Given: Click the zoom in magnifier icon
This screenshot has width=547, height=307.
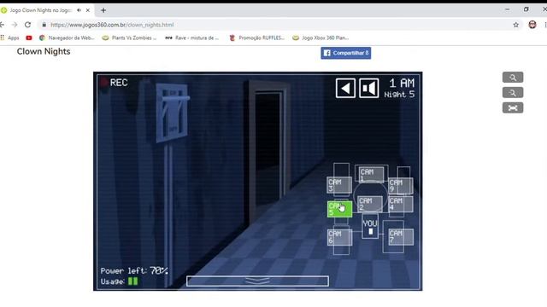Looking at the screenshot, I should (x=513, y=78).
